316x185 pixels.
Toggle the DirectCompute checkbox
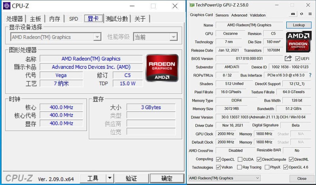tap(259, 159)
